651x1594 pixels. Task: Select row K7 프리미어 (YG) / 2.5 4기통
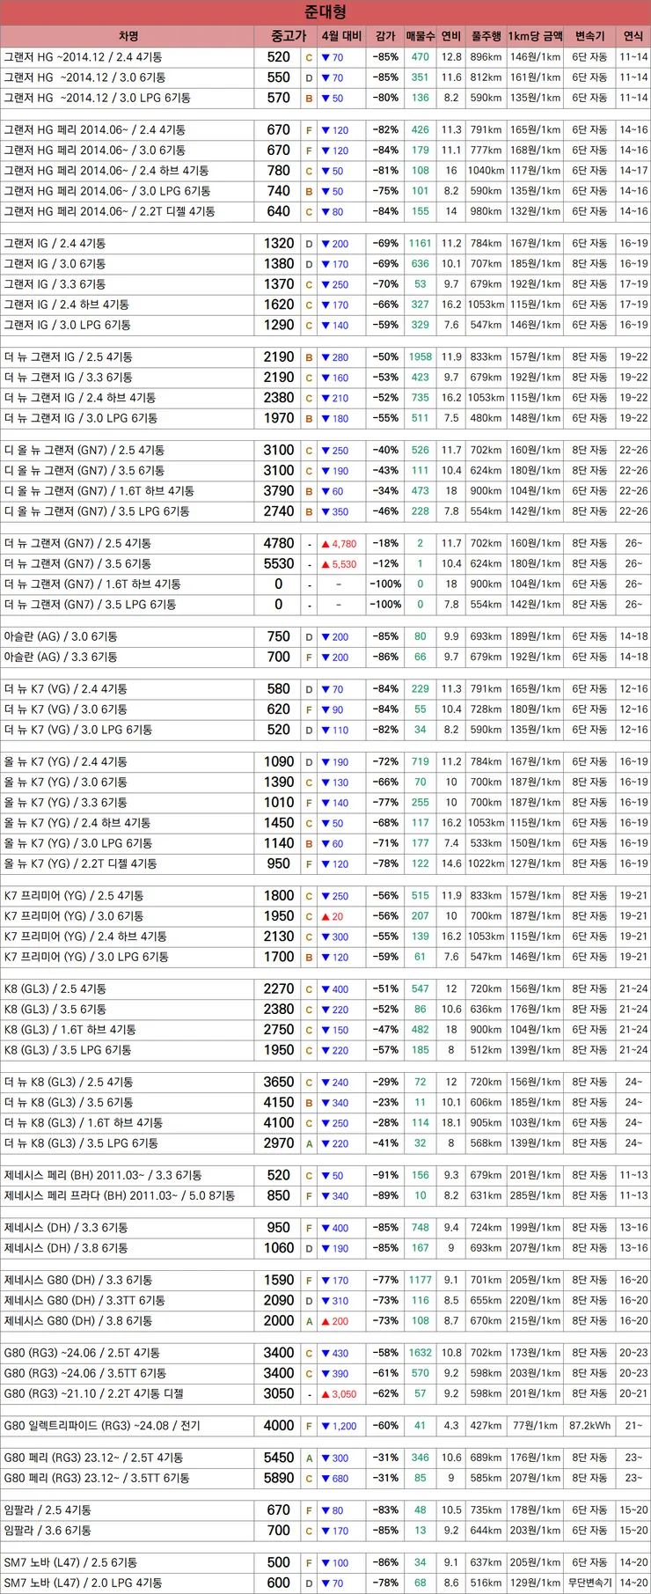pyautogui.click(x=325, y=896)
